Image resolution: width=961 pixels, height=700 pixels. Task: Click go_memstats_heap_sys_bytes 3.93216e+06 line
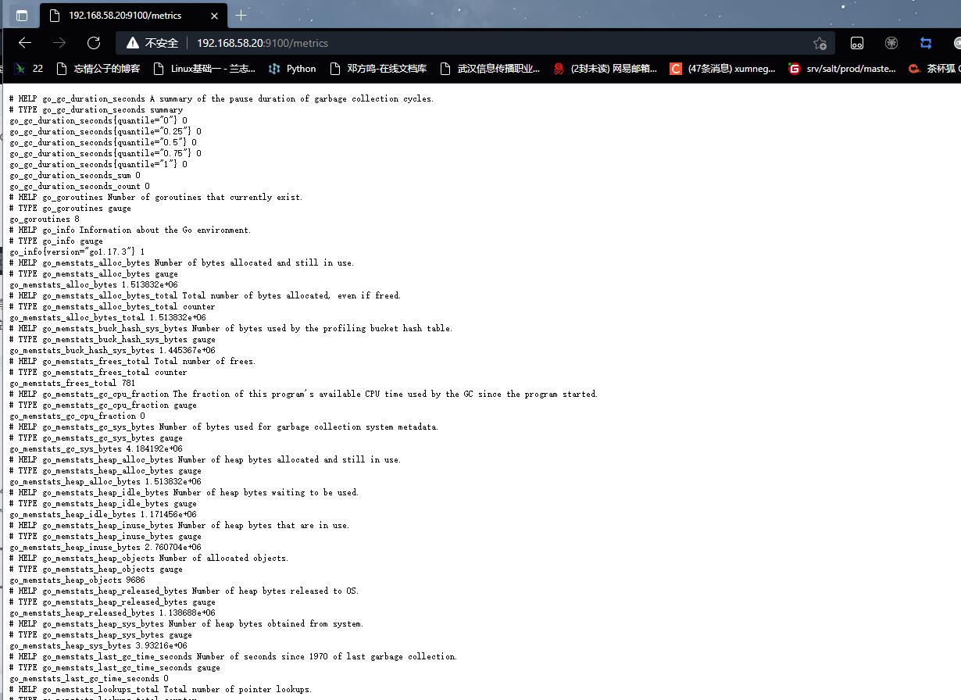(x=98, y=646)
